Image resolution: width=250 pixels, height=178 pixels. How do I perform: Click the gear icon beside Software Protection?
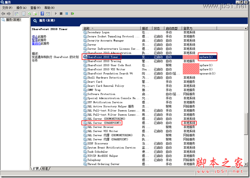(85, 94)
